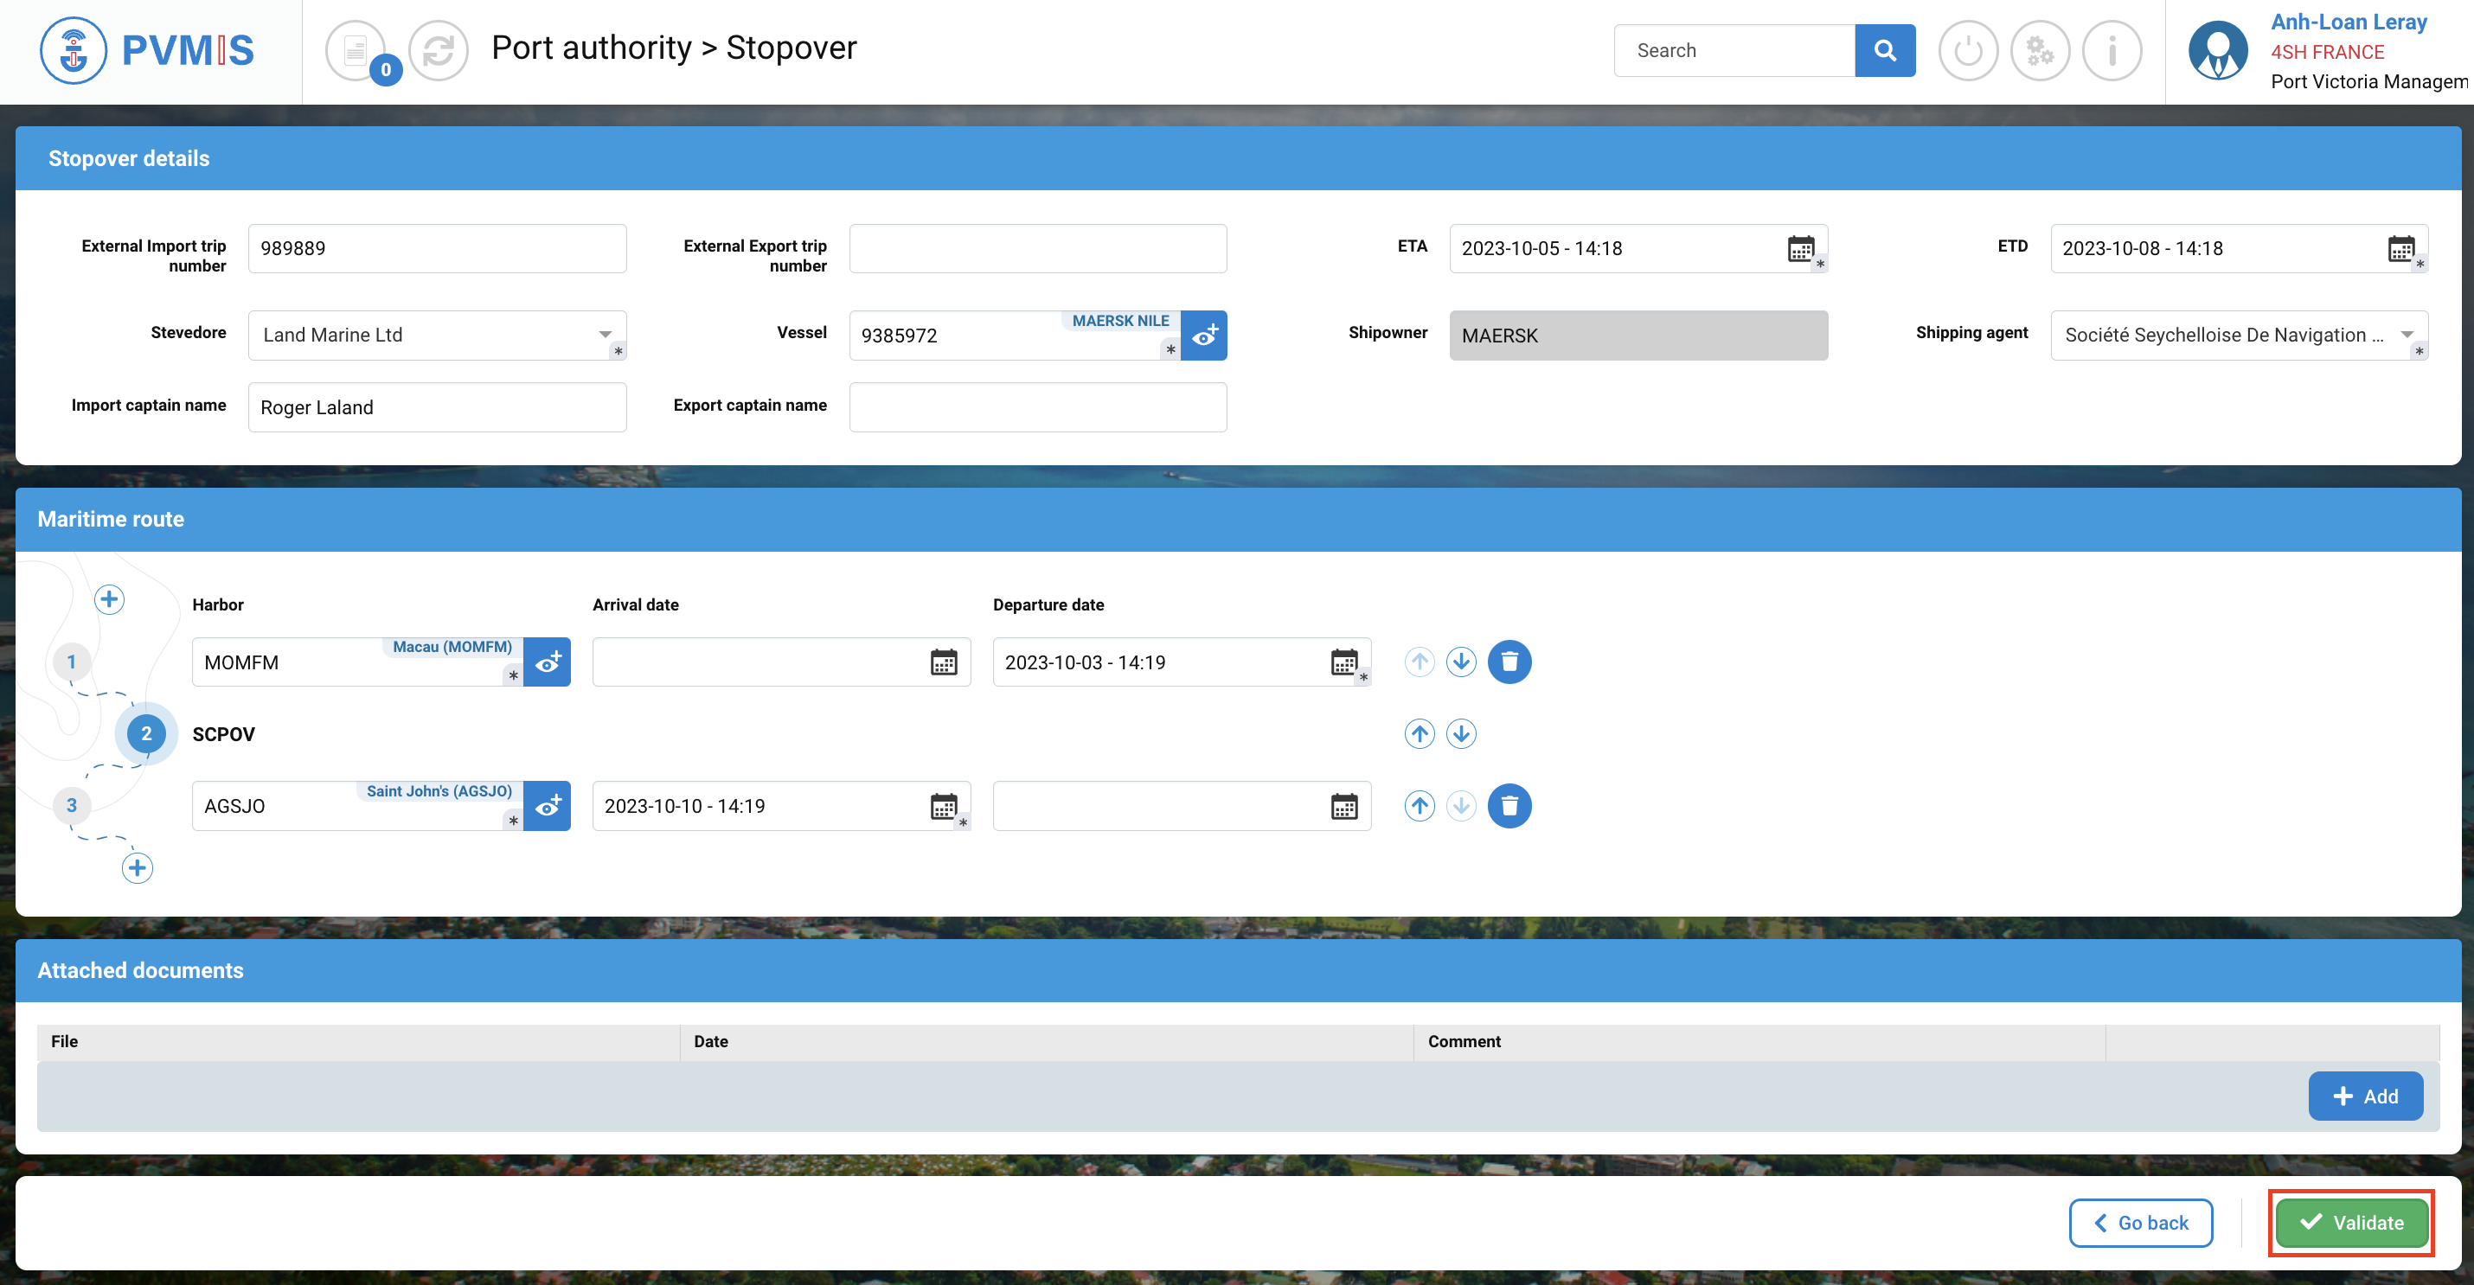Viewport: 2474px width, 1285px height.
Task: Expand the Shipping agent dropdown
Action: [2406, 334]
